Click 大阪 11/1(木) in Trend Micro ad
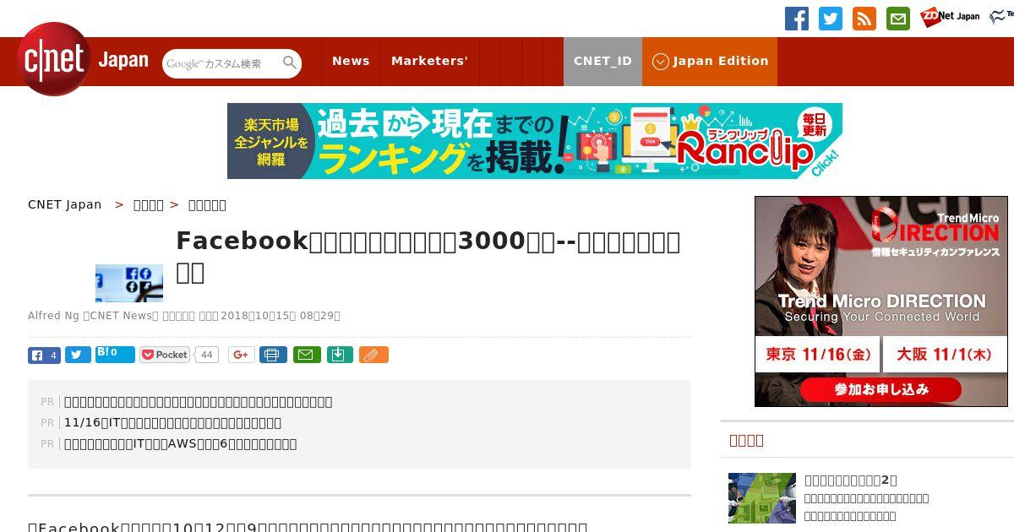Screen dimensions: 1014x532 tap(944, 355)
